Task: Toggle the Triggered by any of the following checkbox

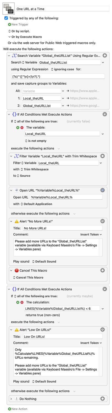Action: tap(6, 18)
